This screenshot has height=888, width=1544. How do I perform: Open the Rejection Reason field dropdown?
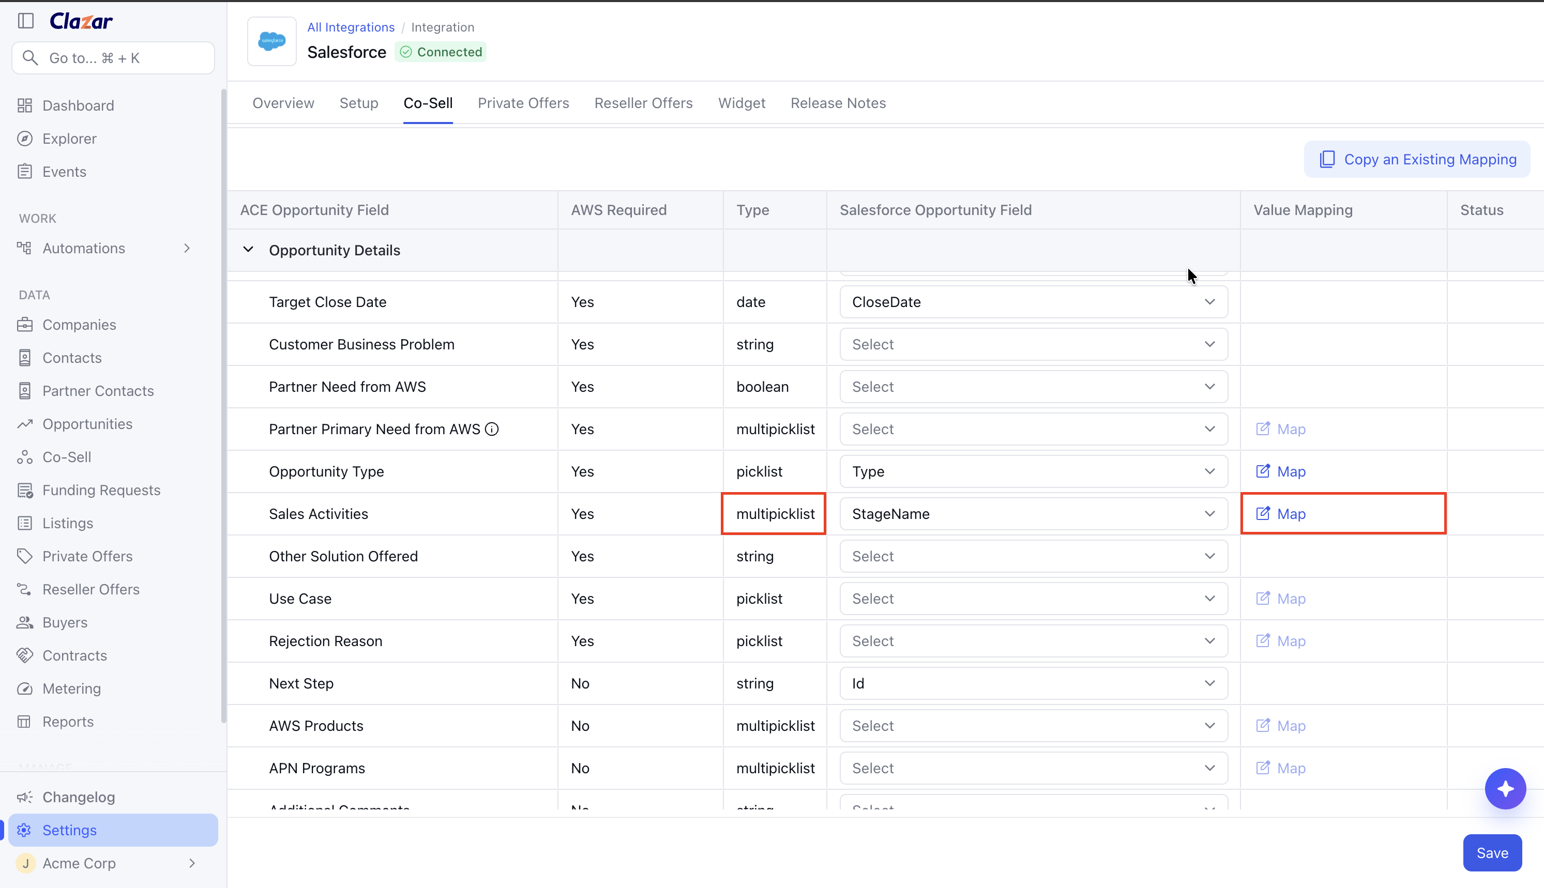pos(1034,641)
